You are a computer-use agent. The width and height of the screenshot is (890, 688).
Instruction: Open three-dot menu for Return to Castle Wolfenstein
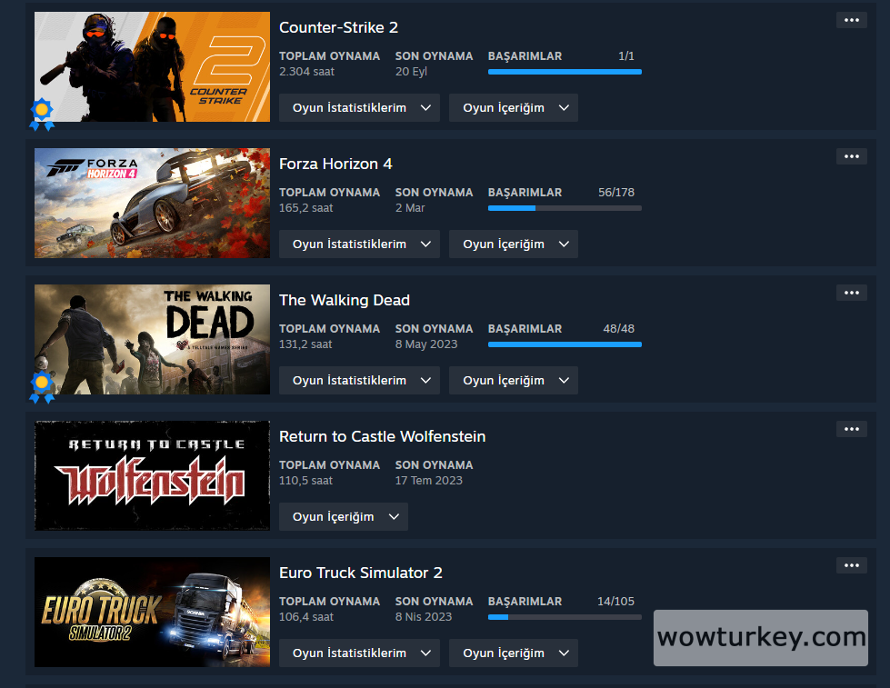point(852,429)
